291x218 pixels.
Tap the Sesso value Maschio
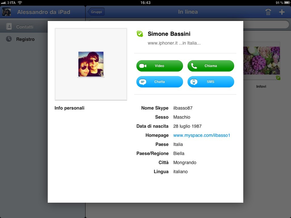(182, 117)
